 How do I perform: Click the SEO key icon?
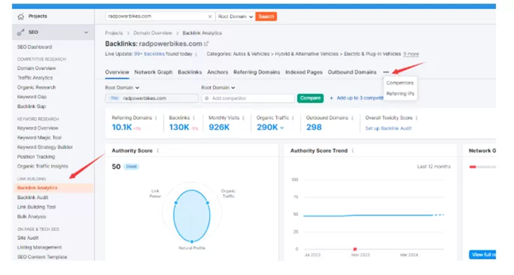point(21,32)
